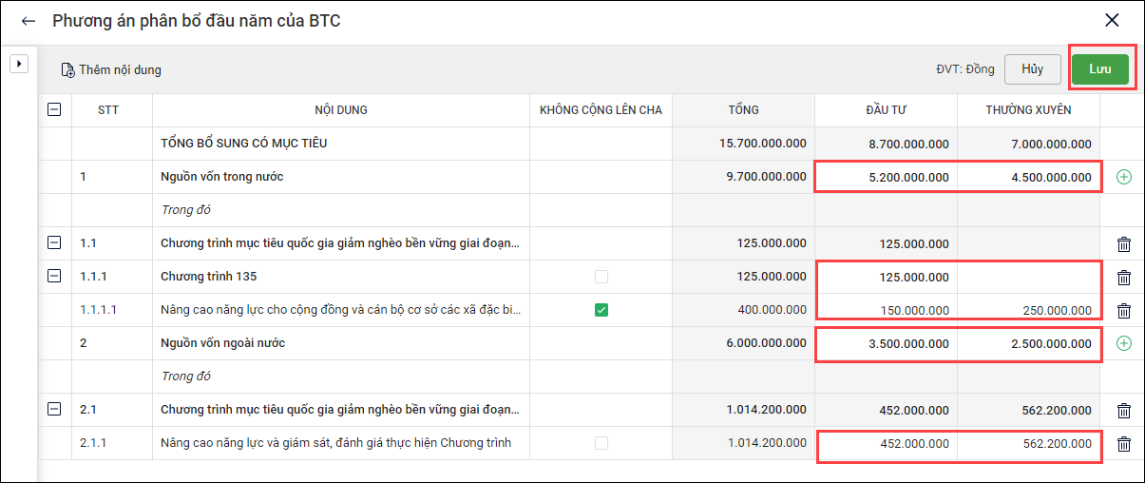Save with the green Lưu button
1145x483 pixels.
tap(1099, 68)
